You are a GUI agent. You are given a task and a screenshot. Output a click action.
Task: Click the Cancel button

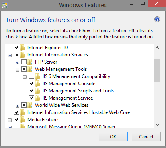click(146, 137)
